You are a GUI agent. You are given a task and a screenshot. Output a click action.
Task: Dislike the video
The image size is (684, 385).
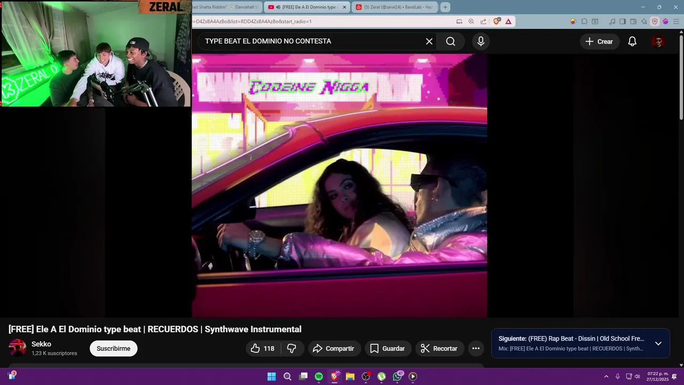coord(291,349)
